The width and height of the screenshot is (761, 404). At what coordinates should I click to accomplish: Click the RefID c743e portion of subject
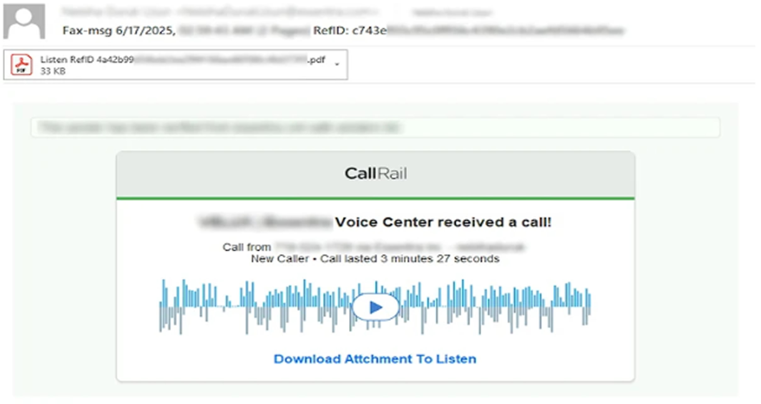(x=350, y=31)
